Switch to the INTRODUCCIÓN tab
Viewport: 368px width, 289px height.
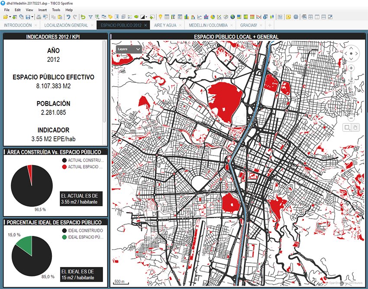18,25
